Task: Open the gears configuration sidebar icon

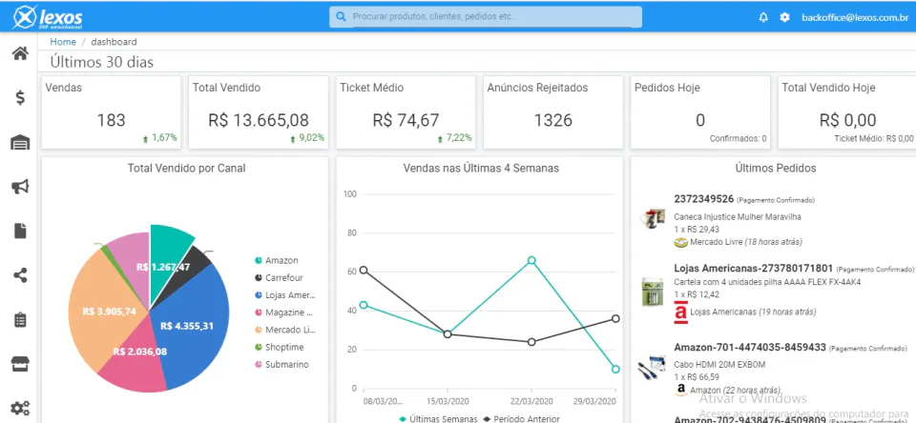Action: coord(20,407)
